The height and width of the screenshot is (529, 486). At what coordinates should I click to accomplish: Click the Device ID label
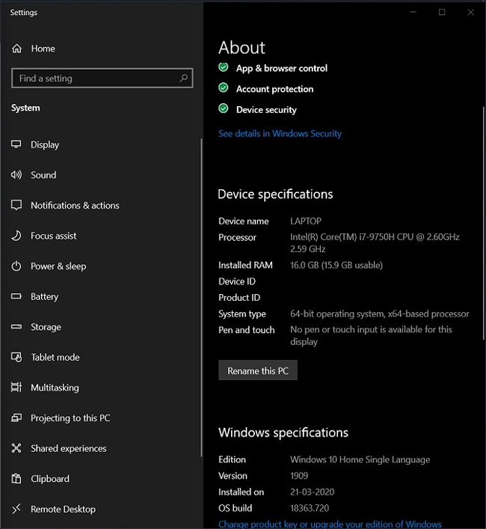pyautogui.click(x=237, y=281)
